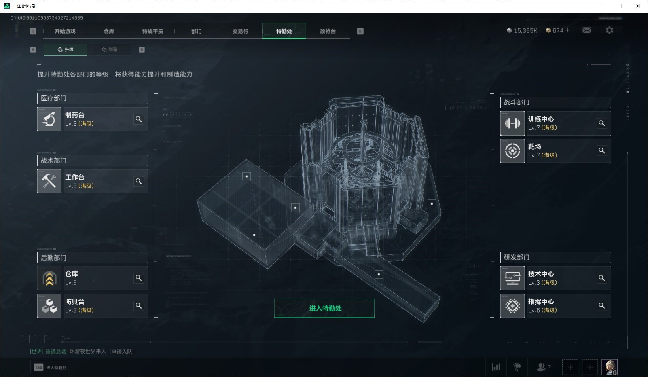Inspect 制药台 with magnifier icon
This screenshot has width=648, height=377.
pos(139,119)
